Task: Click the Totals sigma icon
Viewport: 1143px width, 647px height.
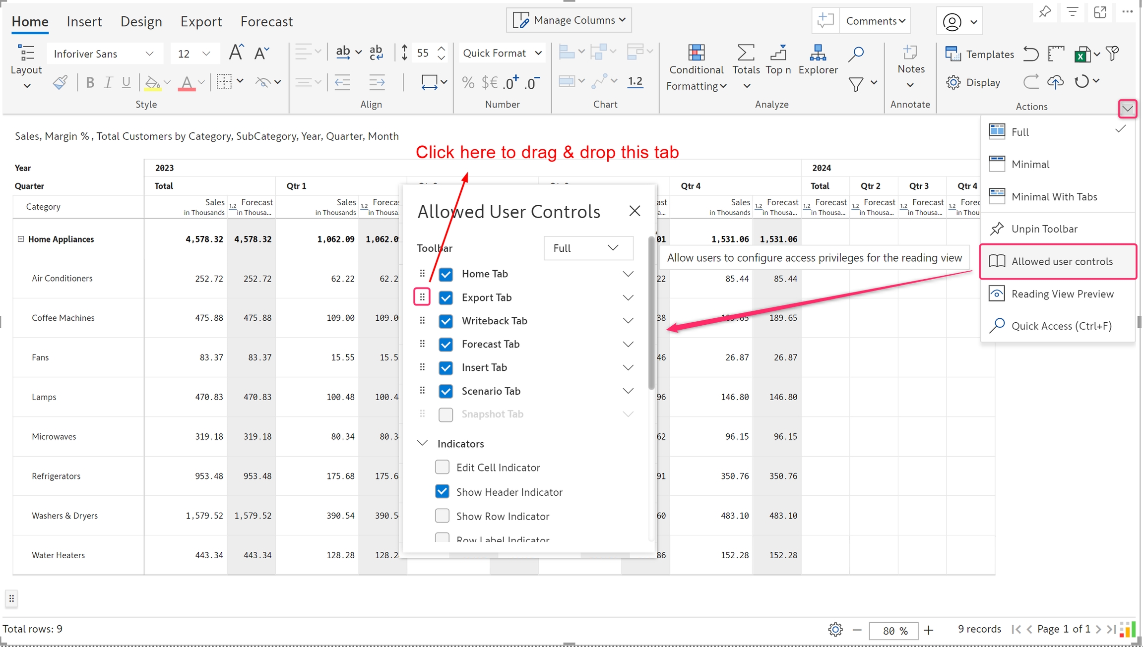Action: [746, 53]
